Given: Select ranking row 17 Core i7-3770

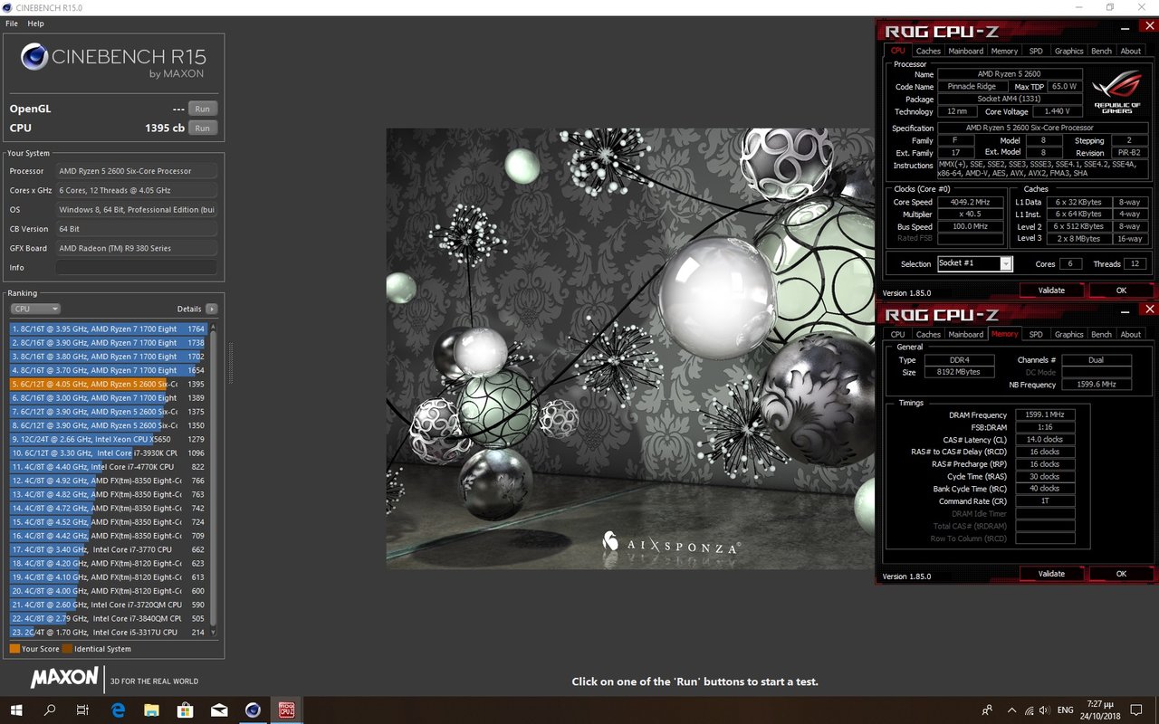Looking at the screenshot, I should [109, 549].
